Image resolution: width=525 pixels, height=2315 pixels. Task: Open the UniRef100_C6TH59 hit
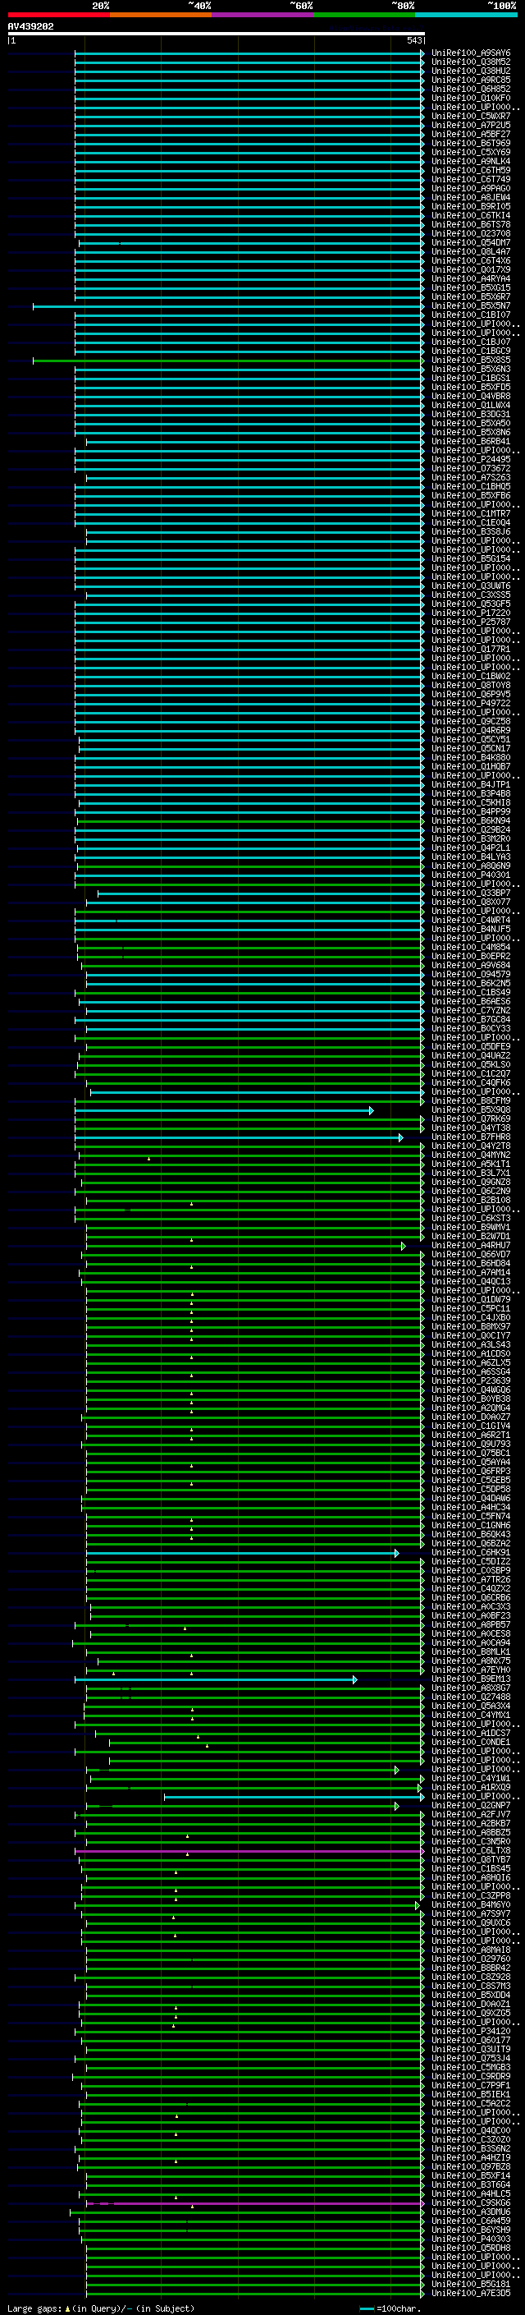point(471,170)
